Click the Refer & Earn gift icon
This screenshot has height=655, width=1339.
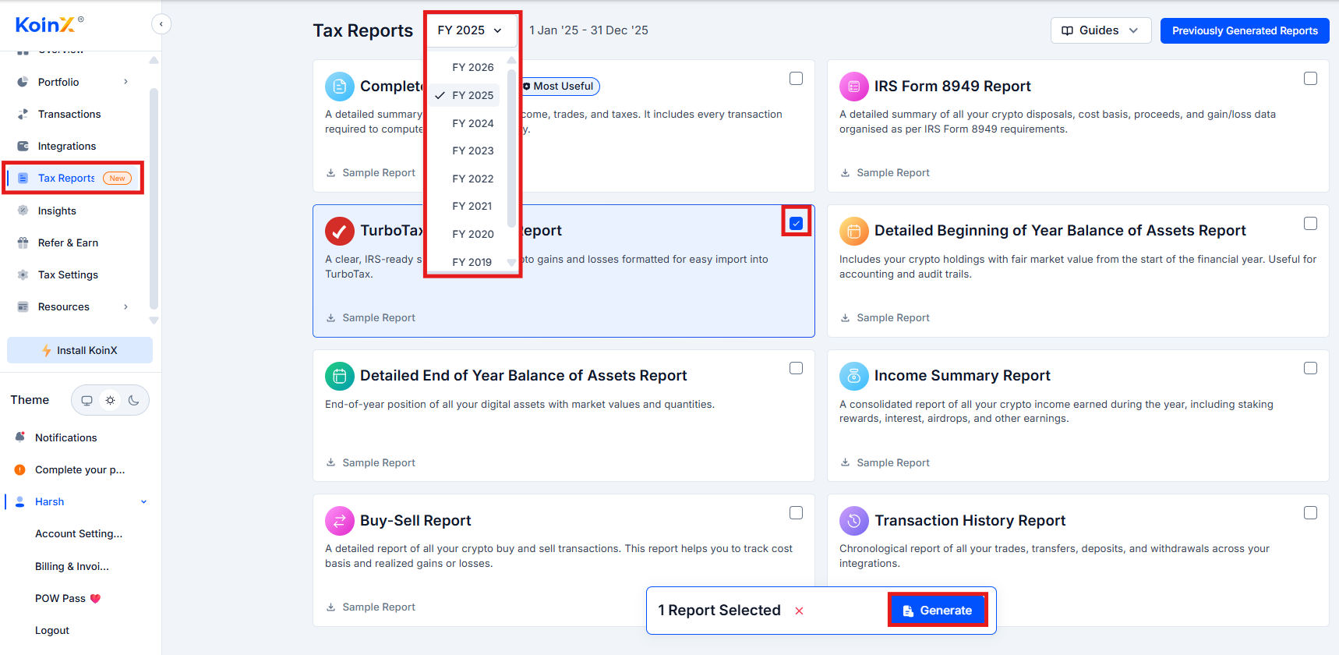click(x=23, y=243)
